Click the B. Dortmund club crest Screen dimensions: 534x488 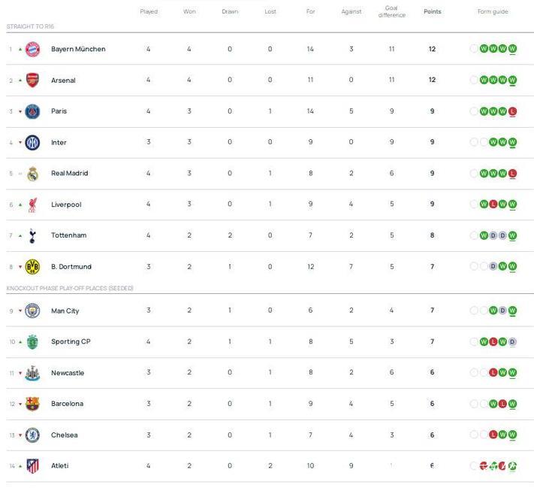coord(32,267)
